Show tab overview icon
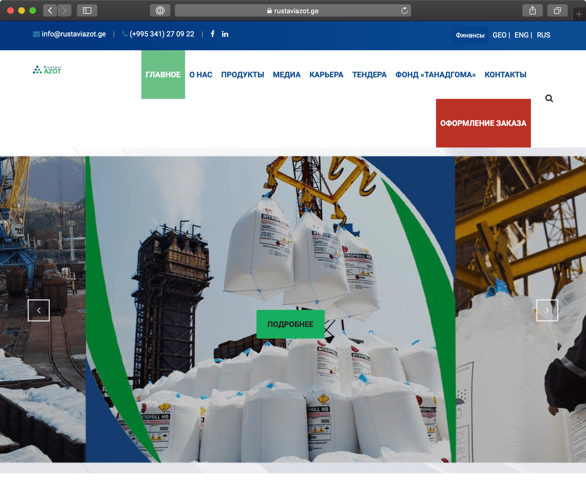Image resolution: width=586 pixels, height=496 pixels. click(557, 11)
